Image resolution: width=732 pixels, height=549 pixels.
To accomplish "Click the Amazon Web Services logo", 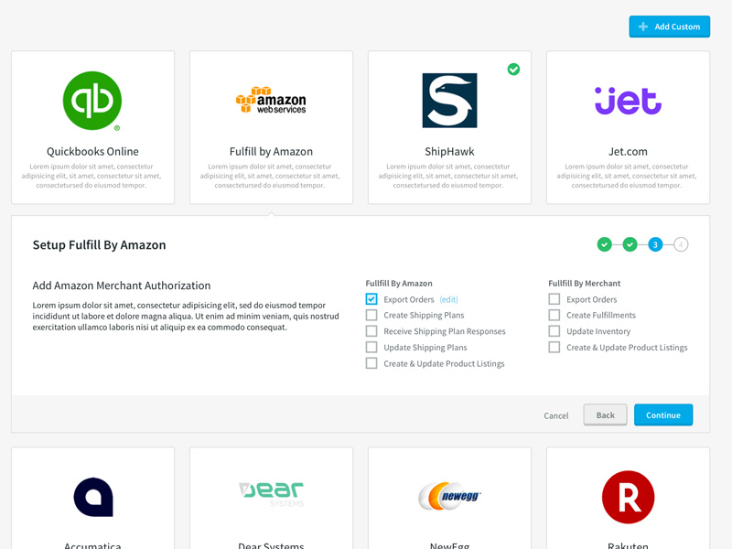I will (x=271, y=100).
